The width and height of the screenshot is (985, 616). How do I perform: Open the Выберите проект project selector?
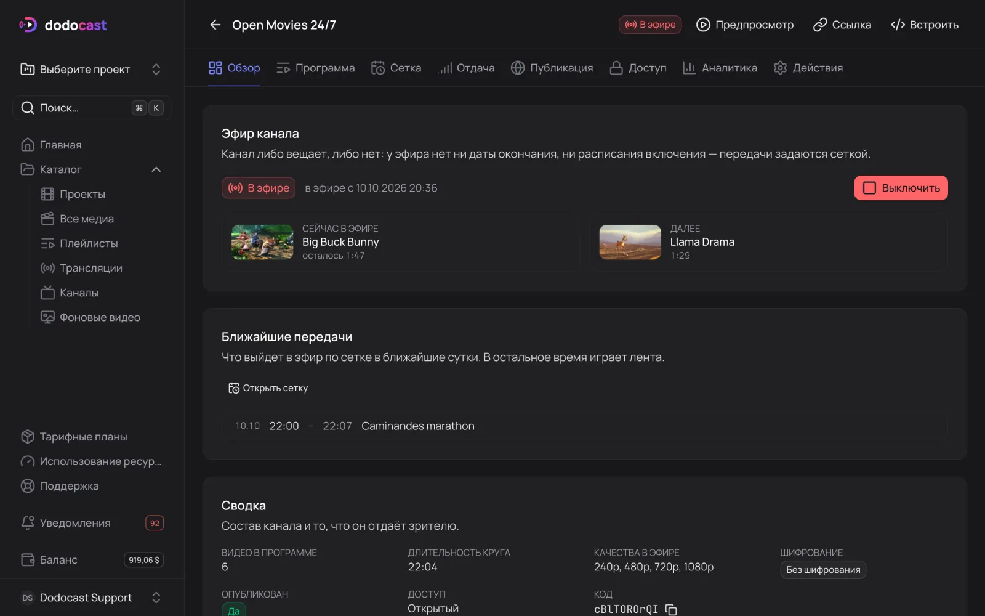coord(92,69)
